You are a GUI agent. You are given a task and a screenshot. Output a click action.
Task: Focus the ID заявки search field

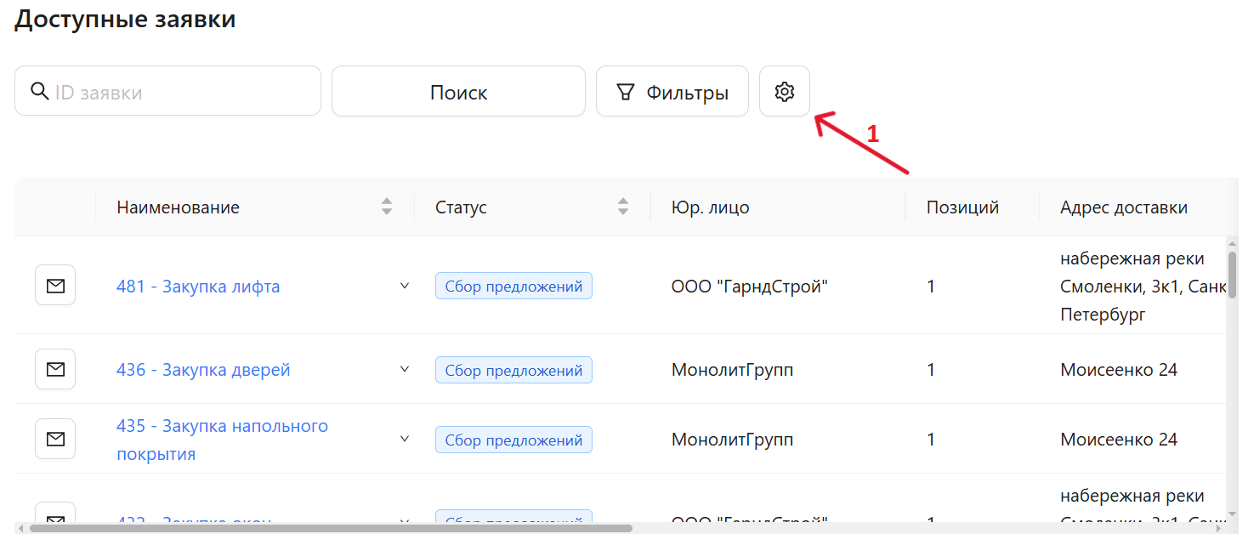point(167,91)
